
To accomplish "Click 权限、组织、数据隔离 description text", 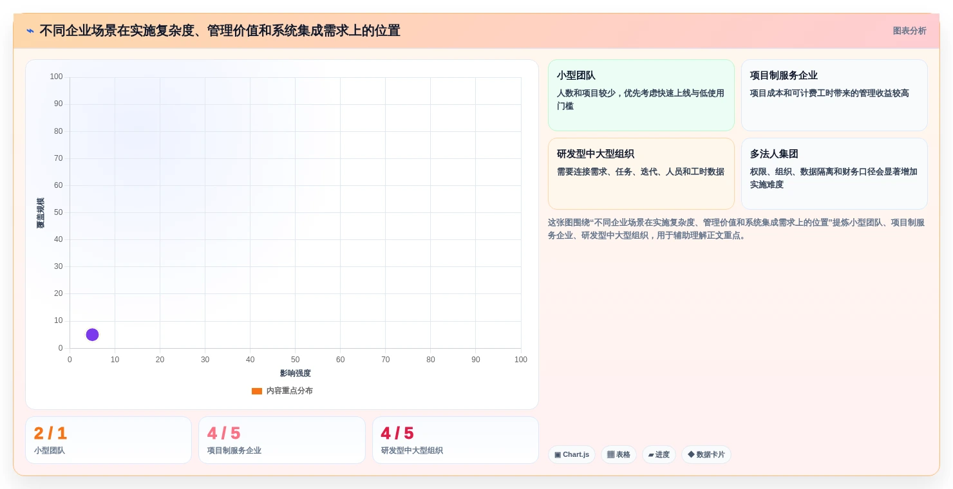I will pyautogui.click(x=834, y=178).
